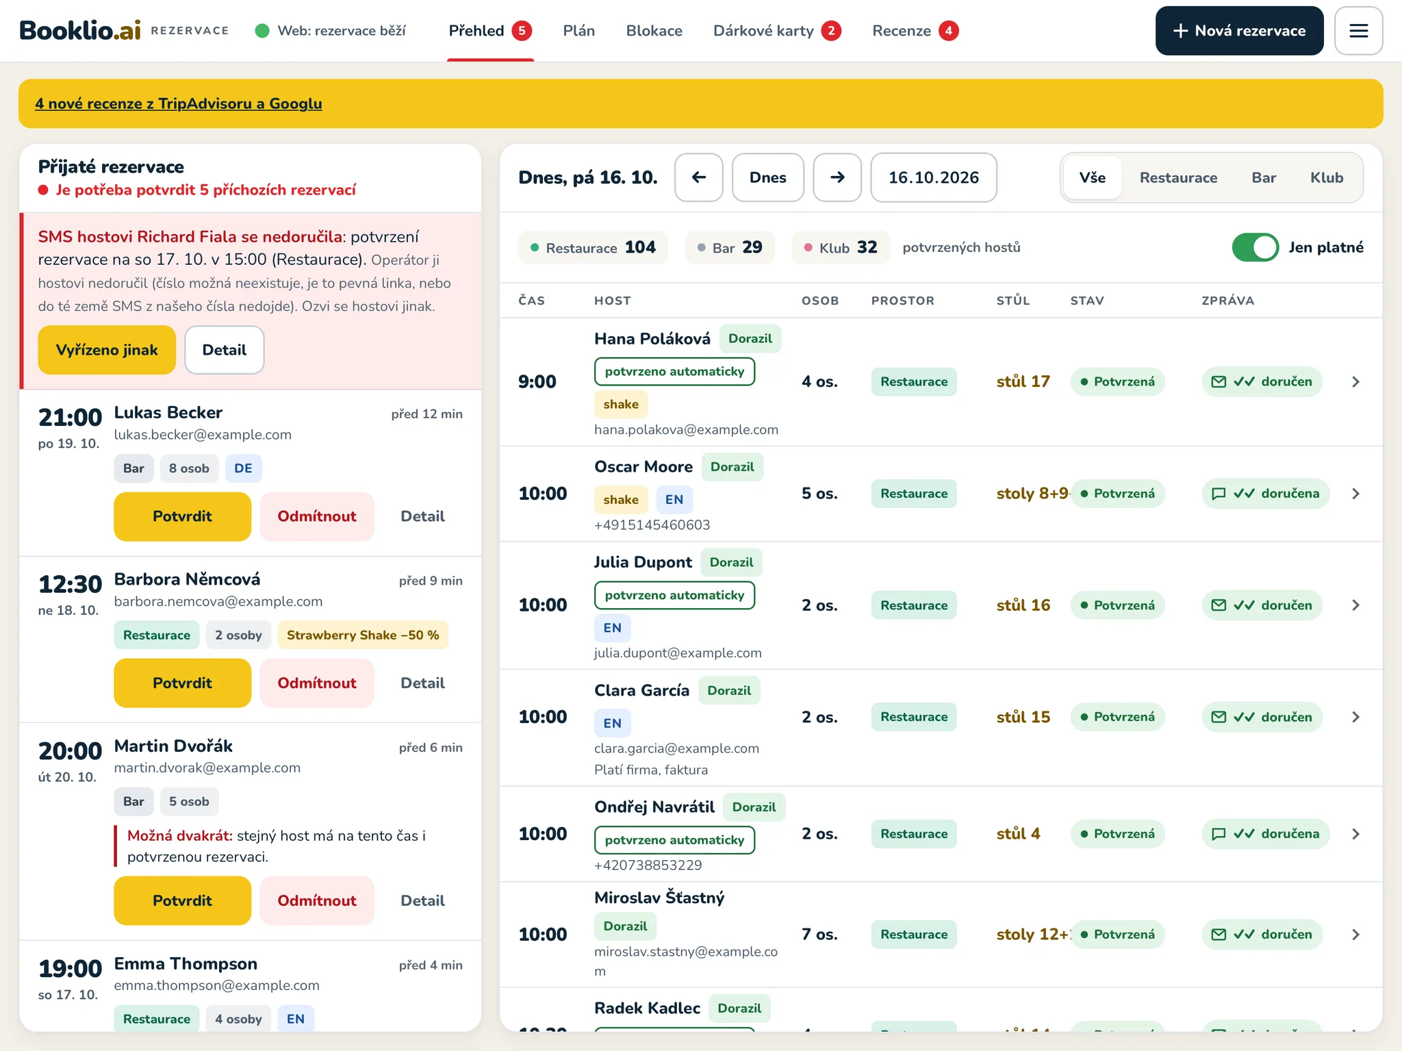Image resolution: width=1402 pixels, height=1051 pixels.
Task: Click chat bubble icon in Ondřej Navrátil row
Action: [1219, 834]
